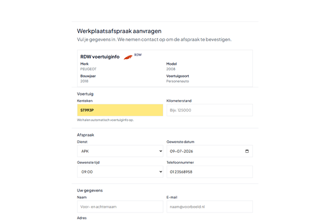Click the Merk value PEUGEOT
Viewport: 330px width, 220px height.
(89, 69)
